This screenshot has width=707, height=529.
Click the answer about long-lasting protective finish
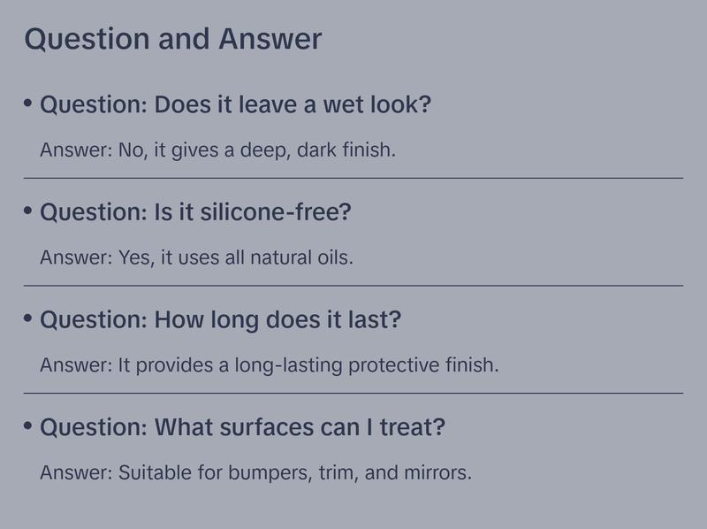pyautogui.click(x=269, y=364)
